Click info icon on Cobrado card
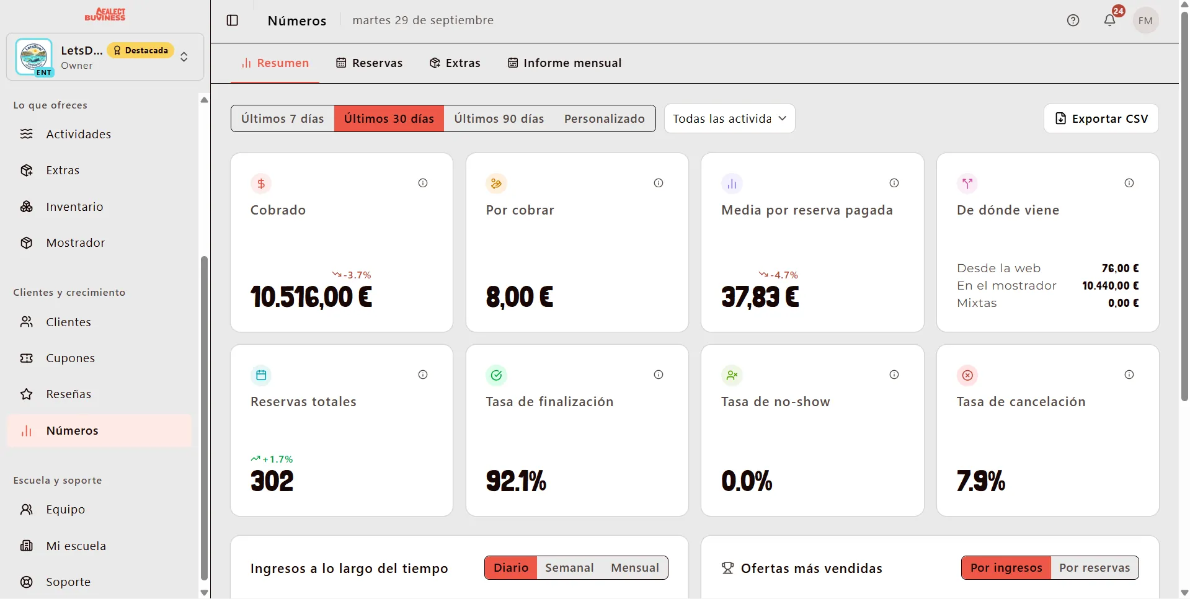This screenshot has width=1190, height=599. pos(423,183)
